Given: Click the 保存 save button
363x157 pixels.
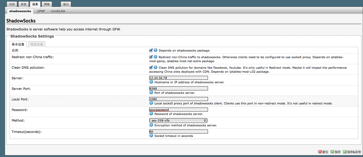Looking at the screenshot, I should point(336,152).
